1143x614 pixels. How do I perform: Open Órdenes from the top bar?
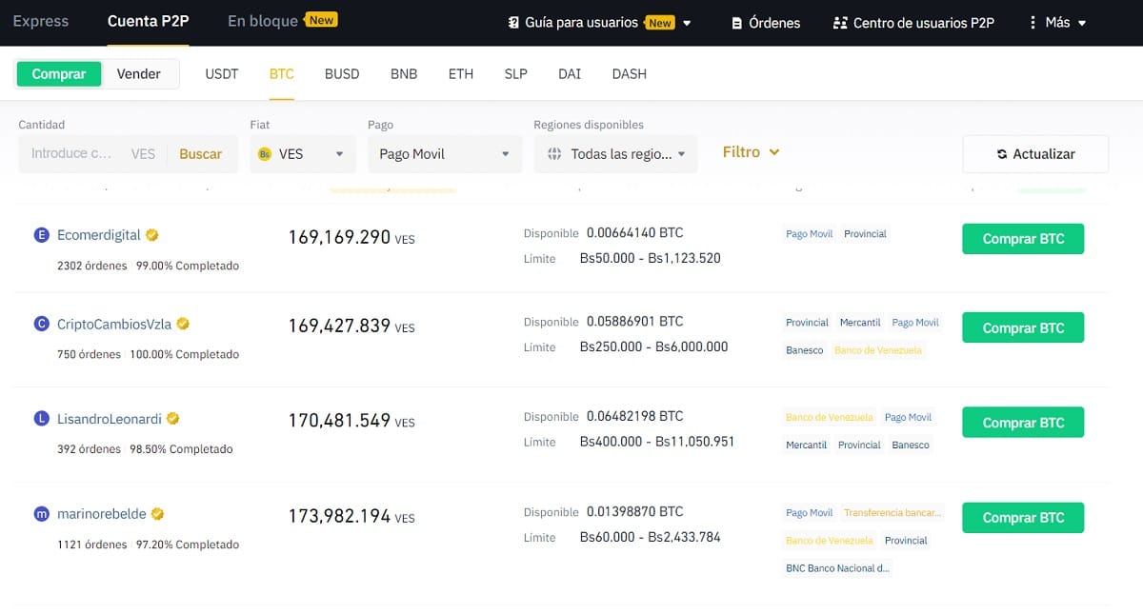[x=766, y=23]
